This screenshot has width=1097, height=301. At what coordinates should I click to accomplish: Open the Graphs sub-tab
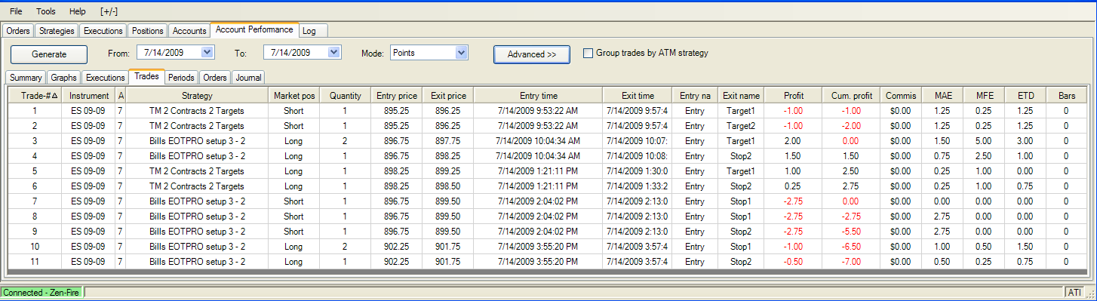point(64,78)
